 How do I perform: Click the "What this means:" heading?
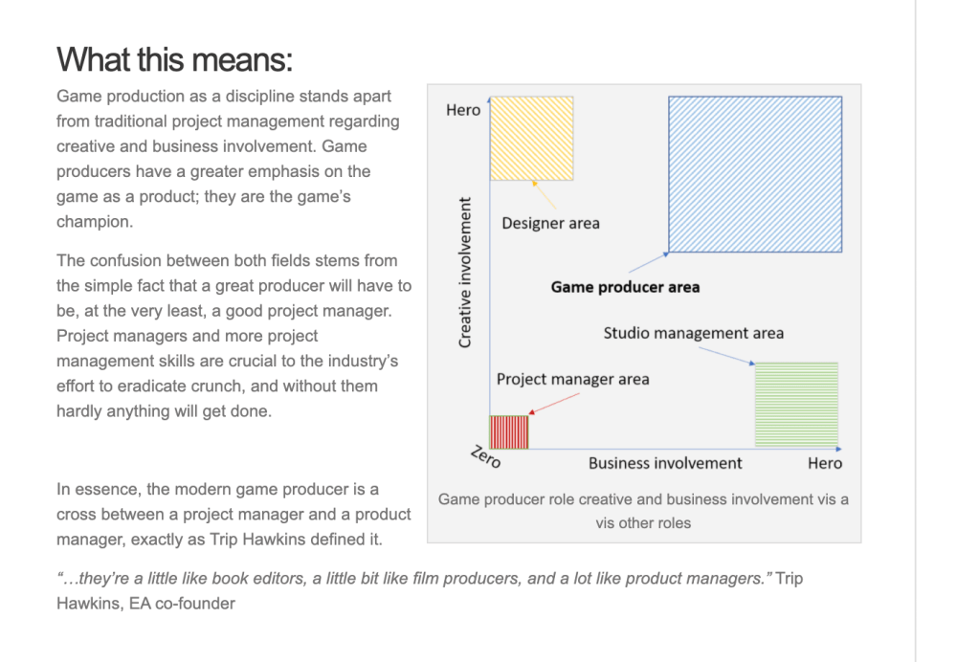(174, 59)
